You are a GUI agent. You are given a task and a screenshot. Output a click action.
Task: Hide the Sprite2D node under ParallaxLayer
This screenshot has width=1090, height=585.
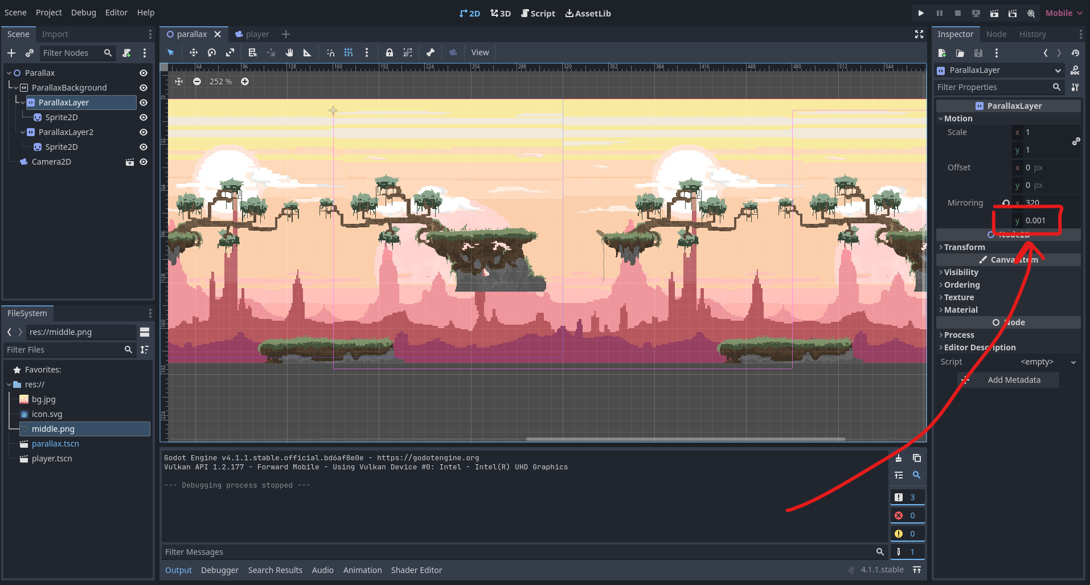click(143, 117)
